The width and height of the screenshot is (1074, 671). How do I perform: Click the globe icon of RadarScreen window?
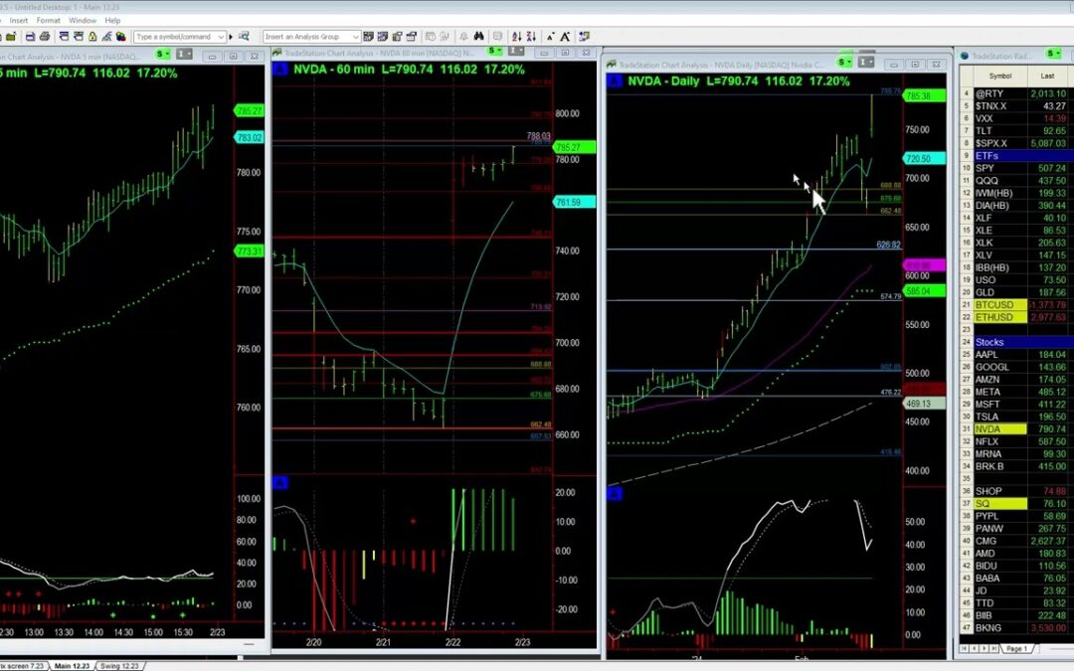pyautogui.click(x=965, y=56)
